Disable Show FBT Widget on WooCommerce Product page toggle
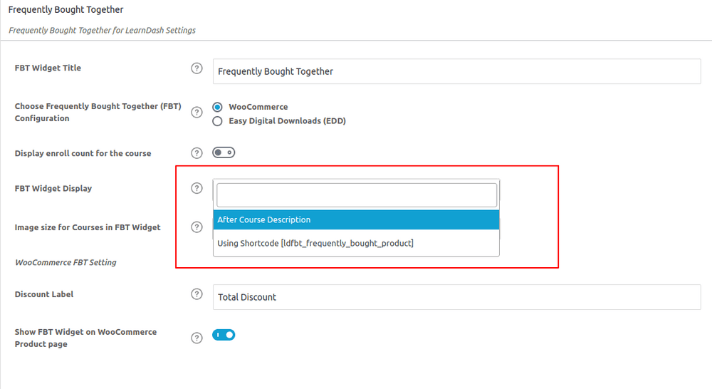The height and width of the screenshot is (389, 712). coord(224,335)
